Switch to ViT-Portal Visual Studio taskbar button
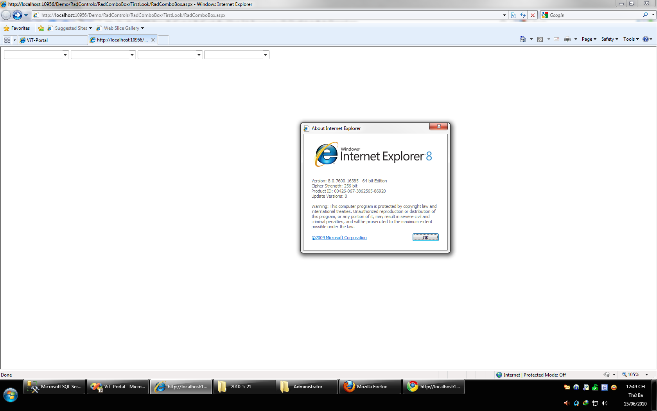The image size is (657, 411). coord(118,387)
